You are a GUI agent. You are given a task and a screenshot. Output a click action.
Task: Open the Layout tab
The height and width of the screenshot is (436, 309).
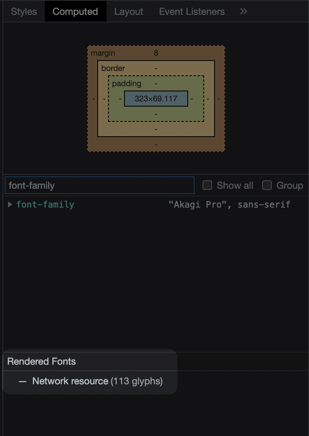point(128,11)
